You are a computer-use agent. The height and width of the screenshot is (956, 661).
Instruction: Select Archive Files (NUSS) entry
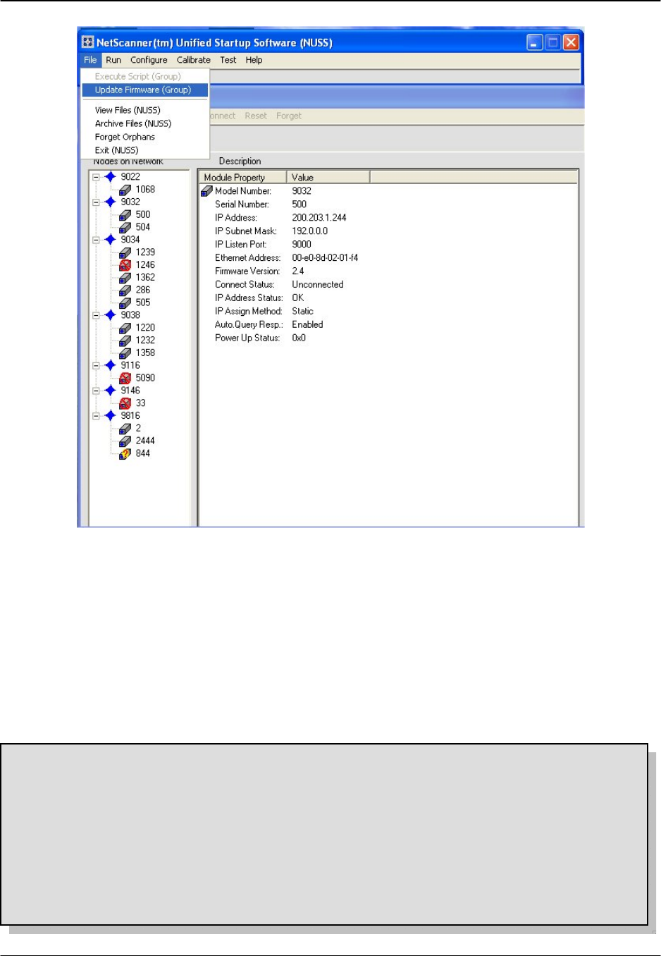click(133, 123)
